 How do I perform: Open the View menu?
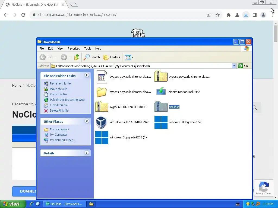pyautogui.click(x=60, y=48)
